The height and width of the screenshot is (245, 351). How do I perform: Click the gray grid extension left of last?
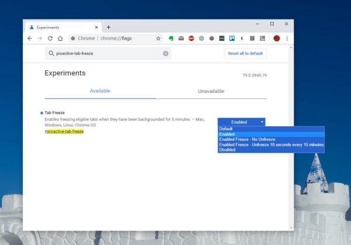coord(252,39)
